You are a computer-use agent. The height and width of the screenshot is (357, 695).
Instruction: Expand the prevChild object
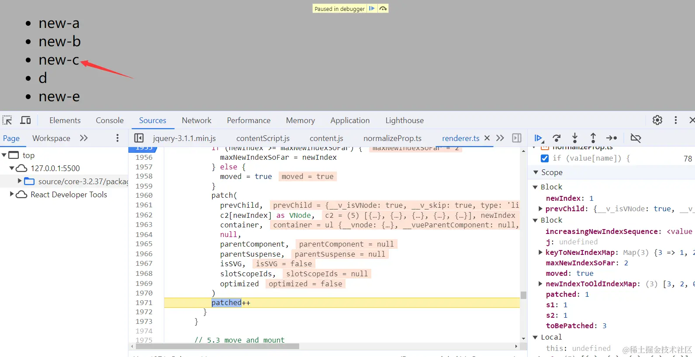pos(540,209)
